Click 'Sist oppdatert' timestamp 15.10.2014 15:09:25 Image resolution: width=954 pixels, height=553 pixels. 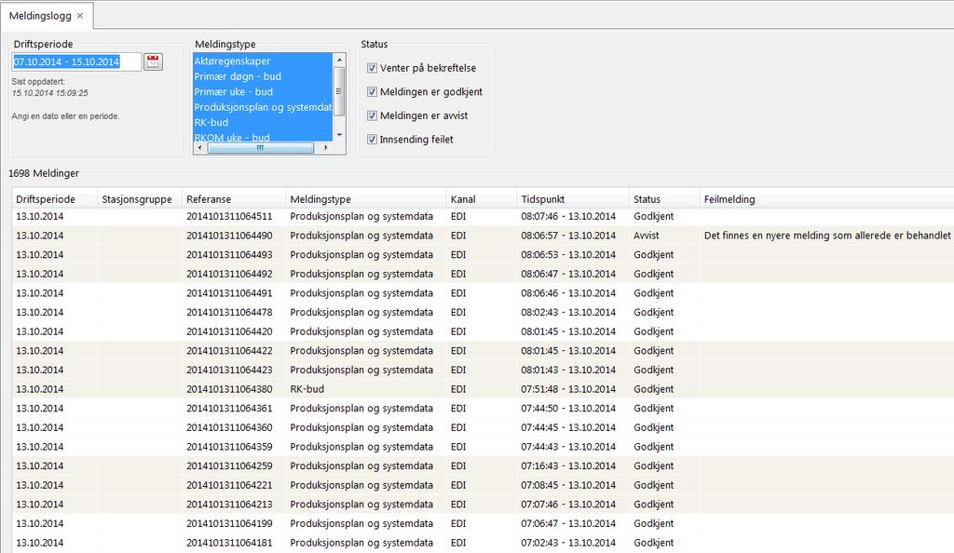pyautogui.click(x=50, y=93)
